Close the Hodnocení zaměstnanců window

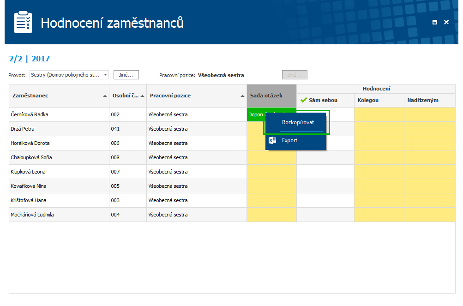tap(446, 22)
